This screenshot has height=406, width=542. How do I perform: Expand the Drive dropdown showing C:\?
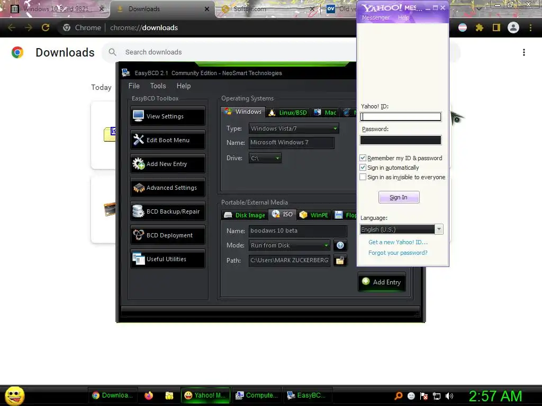point(265,158)
